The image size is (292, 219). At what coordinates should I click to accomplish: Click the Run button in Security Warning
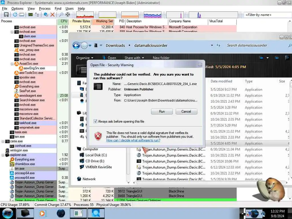[162, 111]
